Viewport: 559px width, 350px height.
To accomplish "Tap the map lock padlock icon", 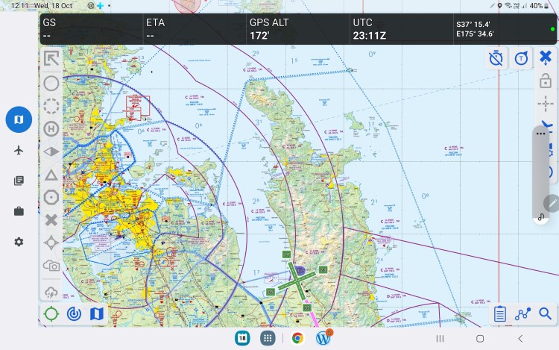I will coord(545,81).
